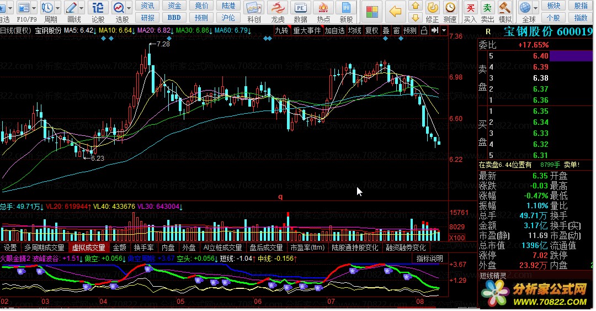Screen dimensions: 596x311
Task: Switch to 多周期成交量 indicator tab
Action: (x=44, y=247)
